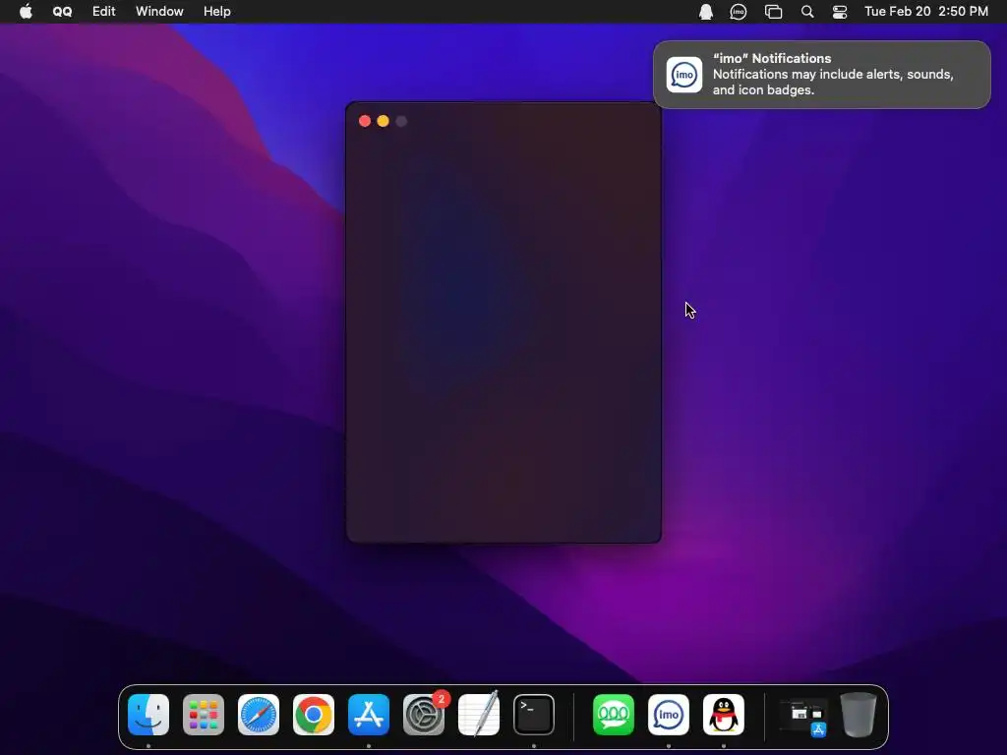This screenshot has width=1007, height=755.
Task: Click the QQ penguin menu bar icon
Action: pyautogui.click(x=706, y=12)
